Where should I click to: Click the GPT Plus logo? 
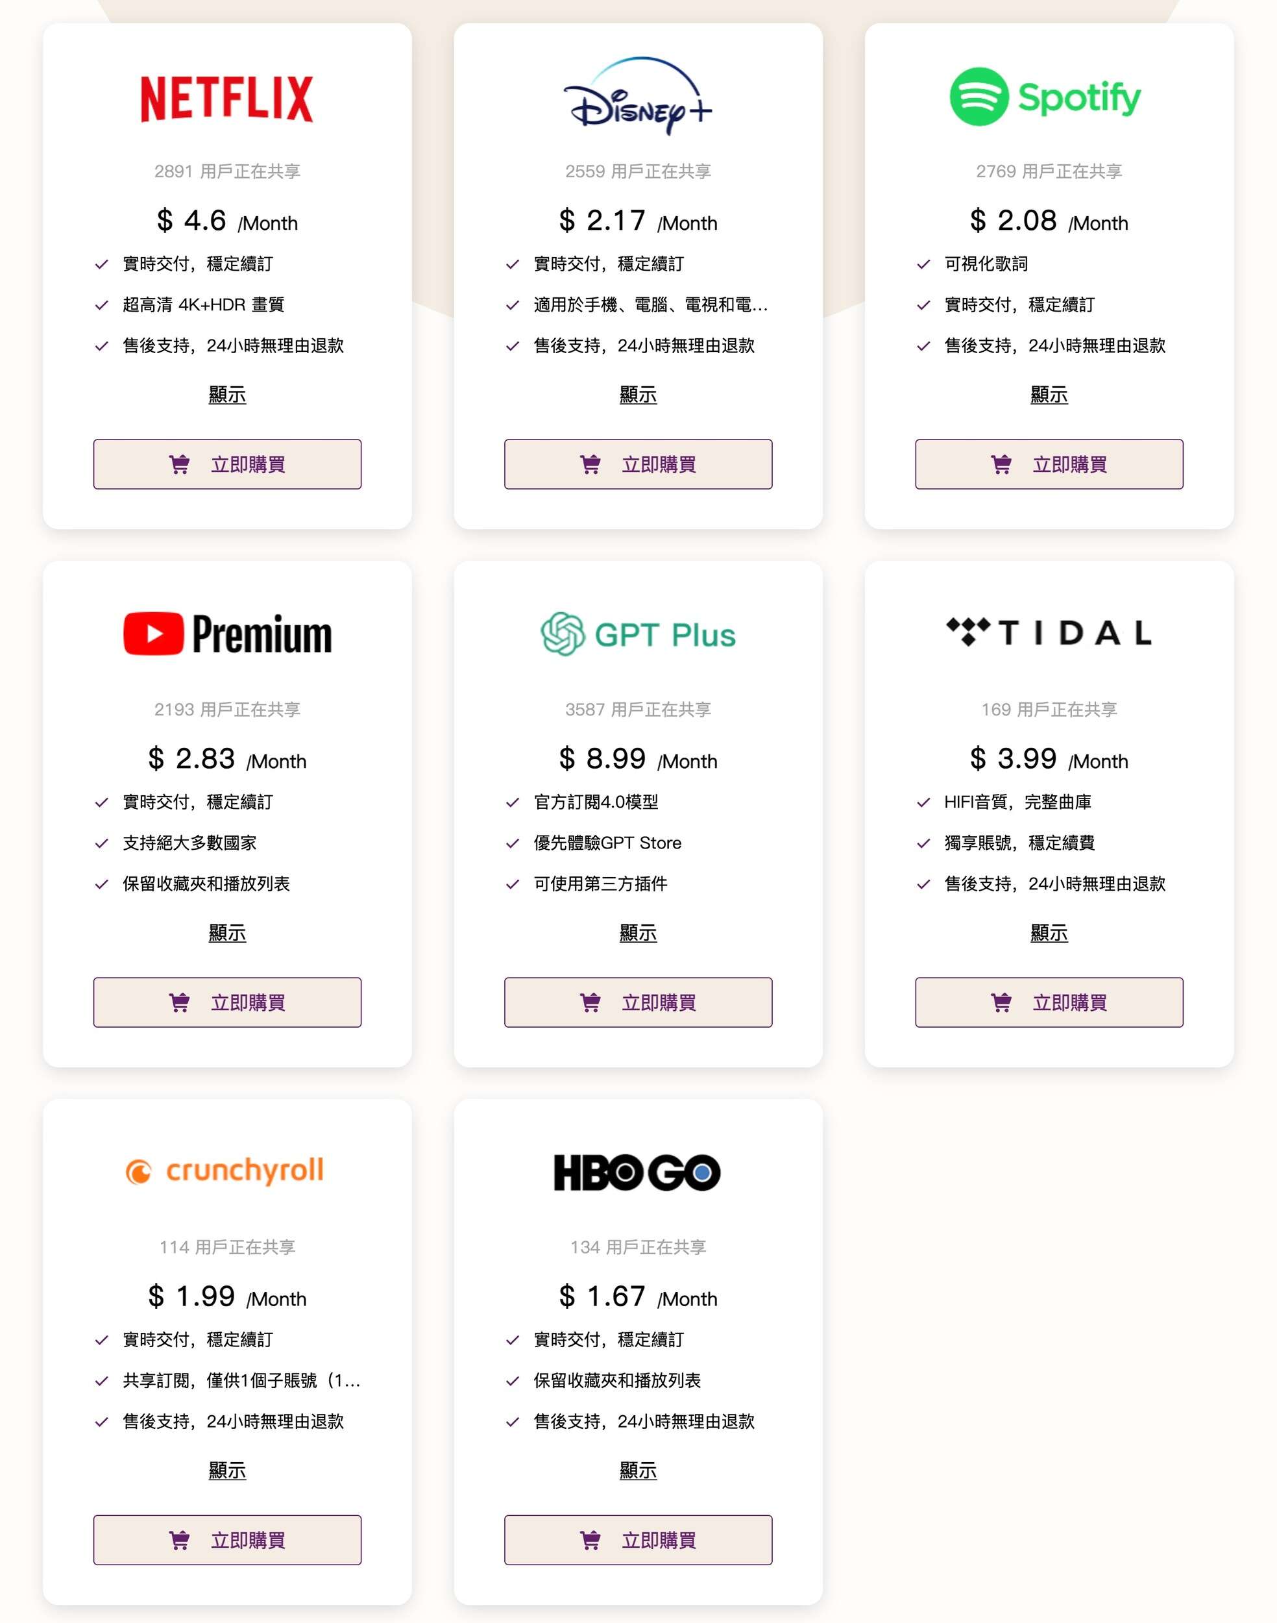coord(638,634)
